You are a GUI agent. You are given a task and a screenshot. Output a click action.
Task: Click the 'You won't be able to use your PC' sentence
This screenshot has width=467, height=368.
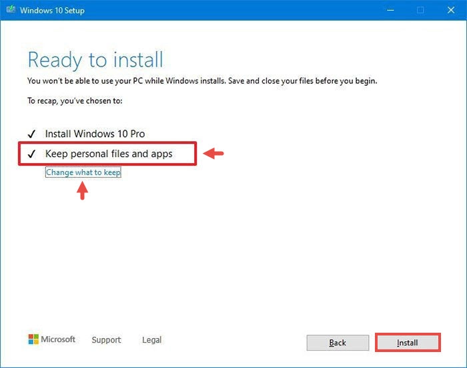click(x=202, y=81)
